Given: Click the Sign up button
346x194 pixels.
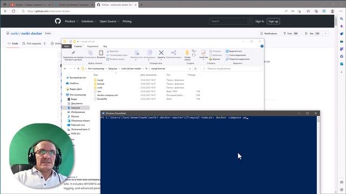Looking at the screenshot, I should (x=273, y=22).
